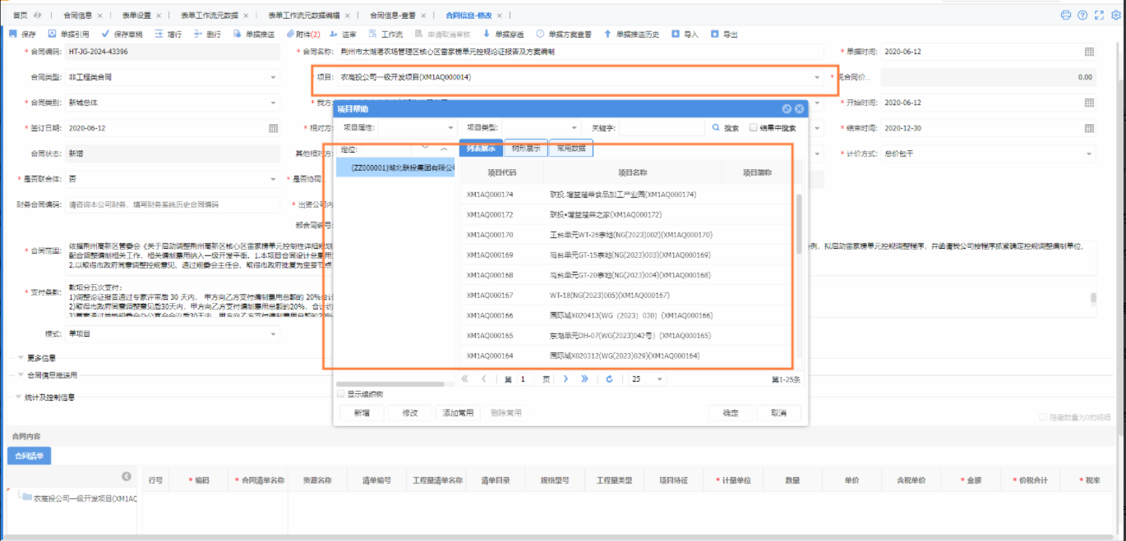Switch to the 树形展示 tab
This screenshot has width=1126, height=541.
pyautogui.click(x=526, y=149)
